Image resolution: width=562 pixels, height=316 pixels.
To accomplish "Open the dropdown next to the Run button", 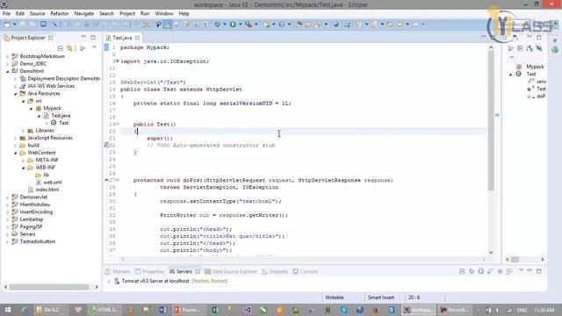I will pos(240,25).
